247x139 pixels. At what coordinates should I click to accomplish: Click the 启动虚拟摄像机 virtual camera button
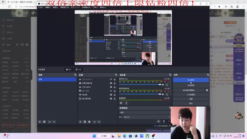click(189, 90)
